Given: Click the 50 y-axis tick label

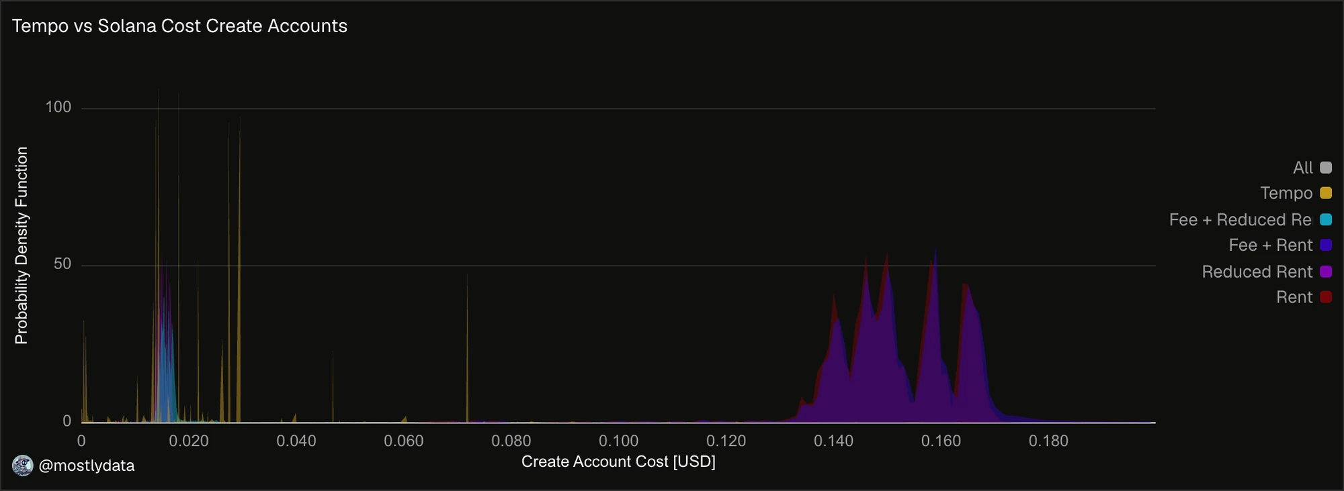Looking at the screenshot, I should [x=62, y=264].
